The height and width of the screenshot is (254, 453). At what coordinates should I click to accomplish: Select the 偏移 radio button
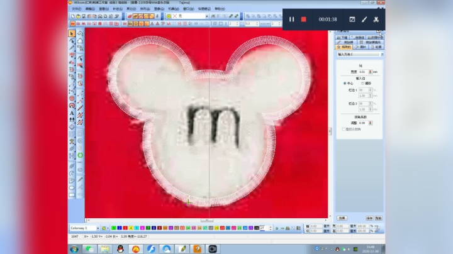tap(362, 84)
